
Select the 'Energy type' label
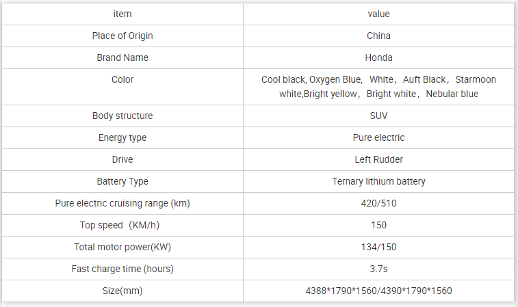122,137
